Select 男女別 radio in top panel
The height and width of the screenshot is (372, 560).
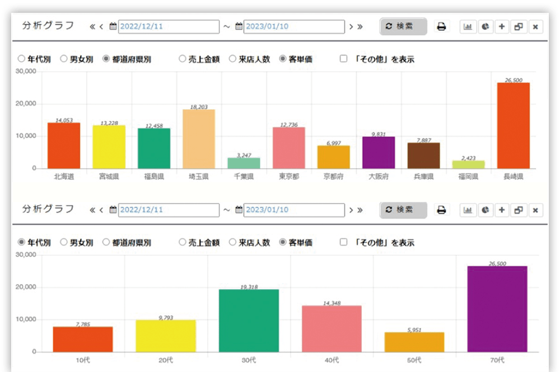point(64,59)
